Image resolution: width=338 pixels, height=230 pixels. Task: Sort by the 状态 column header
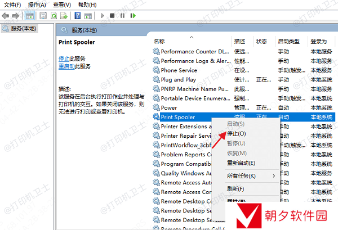click(261, 41)
